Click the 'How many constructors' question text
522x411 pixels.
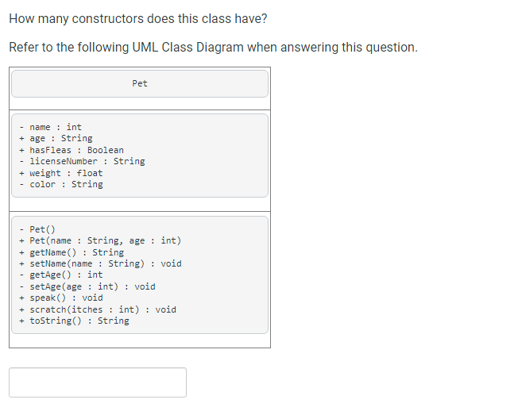point(137,18)
